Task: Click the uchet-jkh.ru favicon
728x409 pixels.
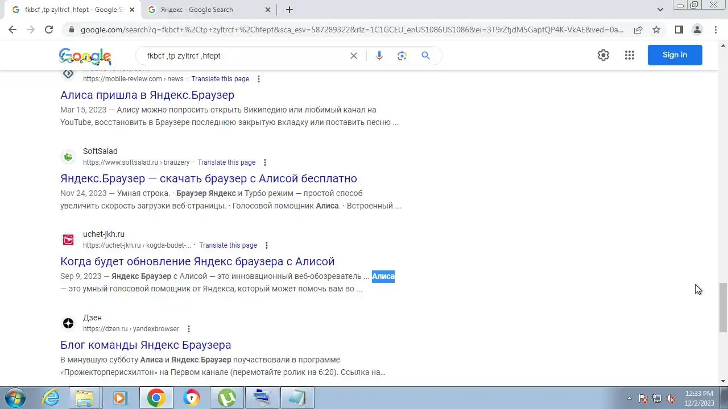Action: click(68, 240)
